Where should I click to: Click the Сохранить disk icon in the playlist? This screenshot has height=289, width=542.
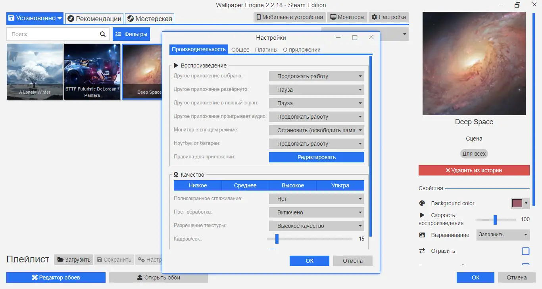point(100,260)
